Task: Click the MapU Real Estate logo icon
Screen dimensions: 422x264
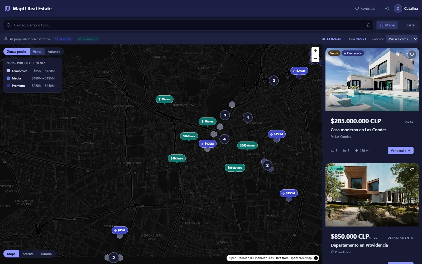Action: [7, 8]
